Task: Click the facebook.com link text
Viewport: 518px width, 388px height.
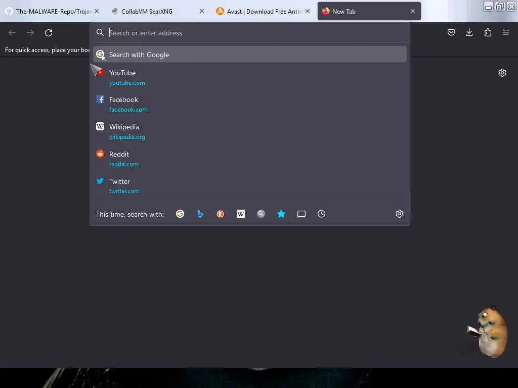Action: coord(128,110)
